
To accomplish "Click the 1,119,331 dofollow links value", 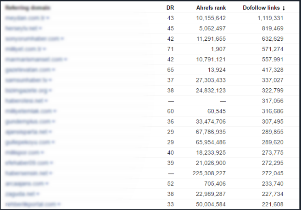I will (x=268, y=18).
